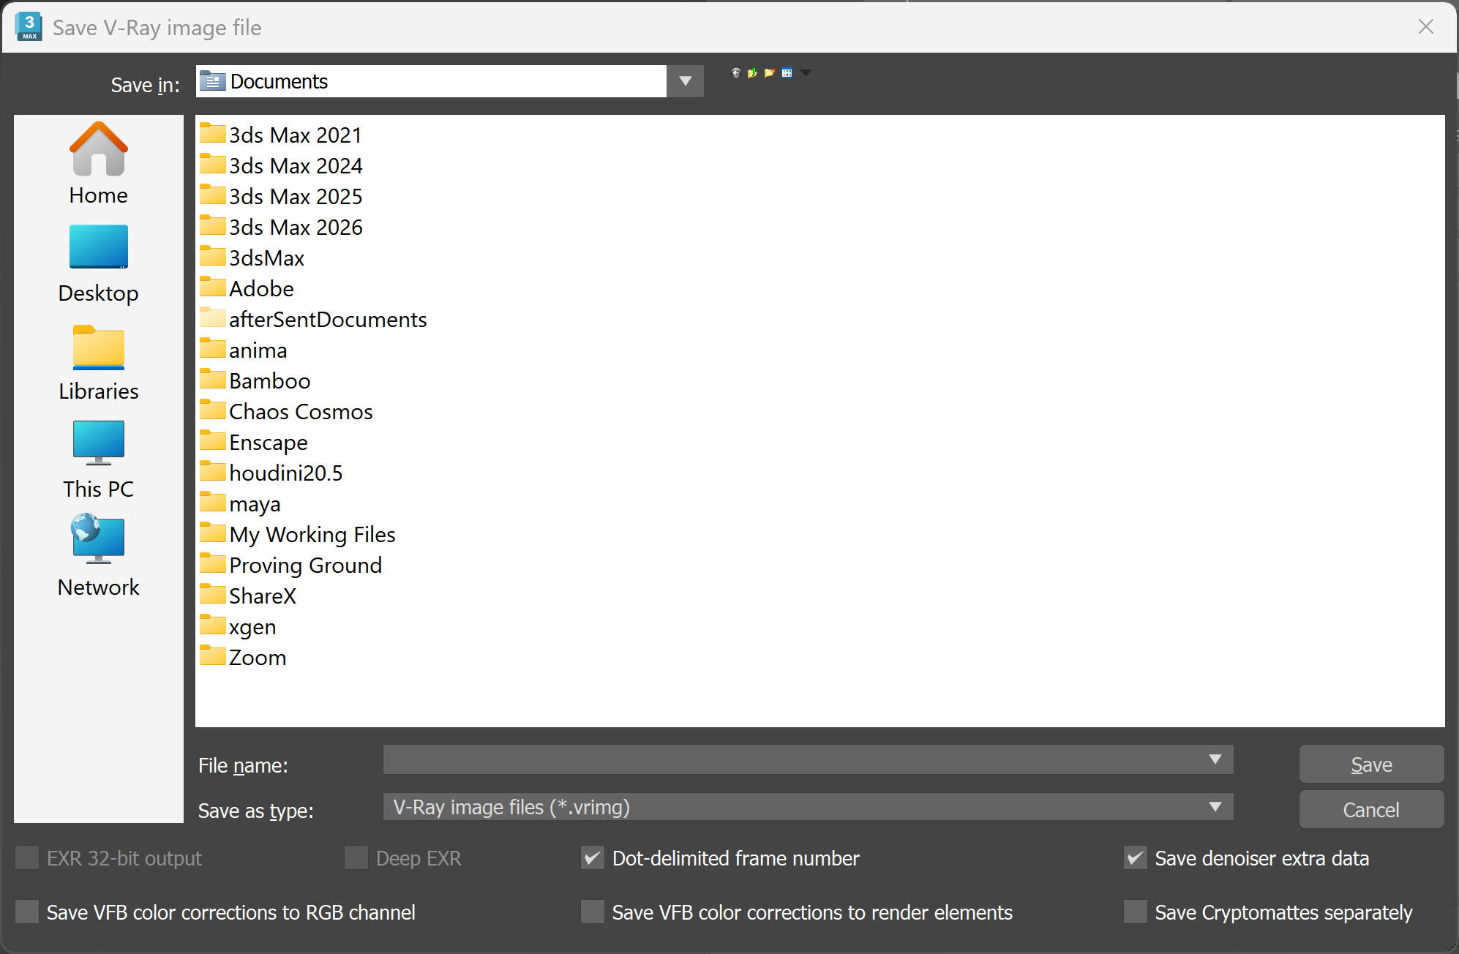This screenshot has width=1459, height=954.
Task: Select the Bamboo folder icon
Action: pos(213,380)
